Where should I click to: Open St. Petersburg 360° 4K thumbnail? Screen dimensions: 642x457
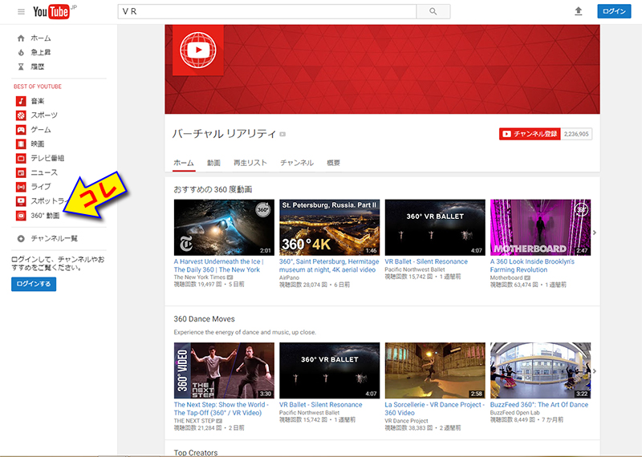[329, 228]
